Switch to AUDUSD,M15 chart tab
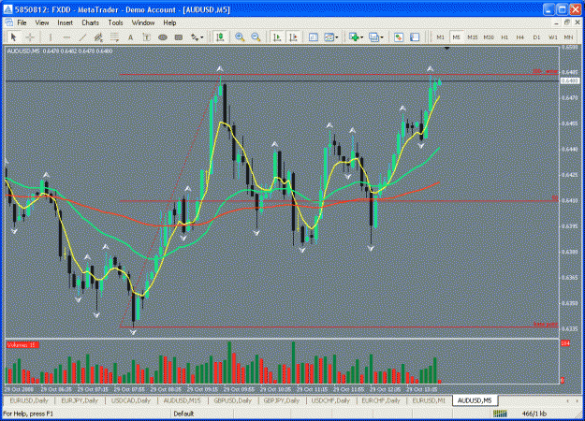This screenshot has width=585, height=421. [x=183, y=400]
